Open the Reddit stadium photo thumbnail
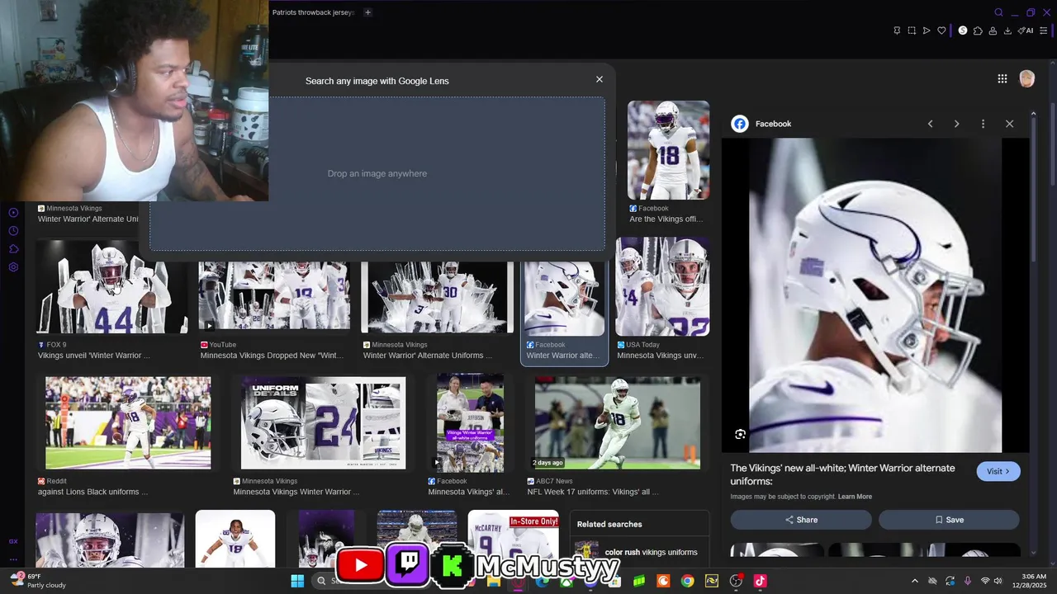Image resolution: width=1057 pixels, height=594 pixels. [128, 423]
